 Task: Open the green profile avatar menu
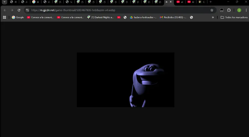point(239,10)
